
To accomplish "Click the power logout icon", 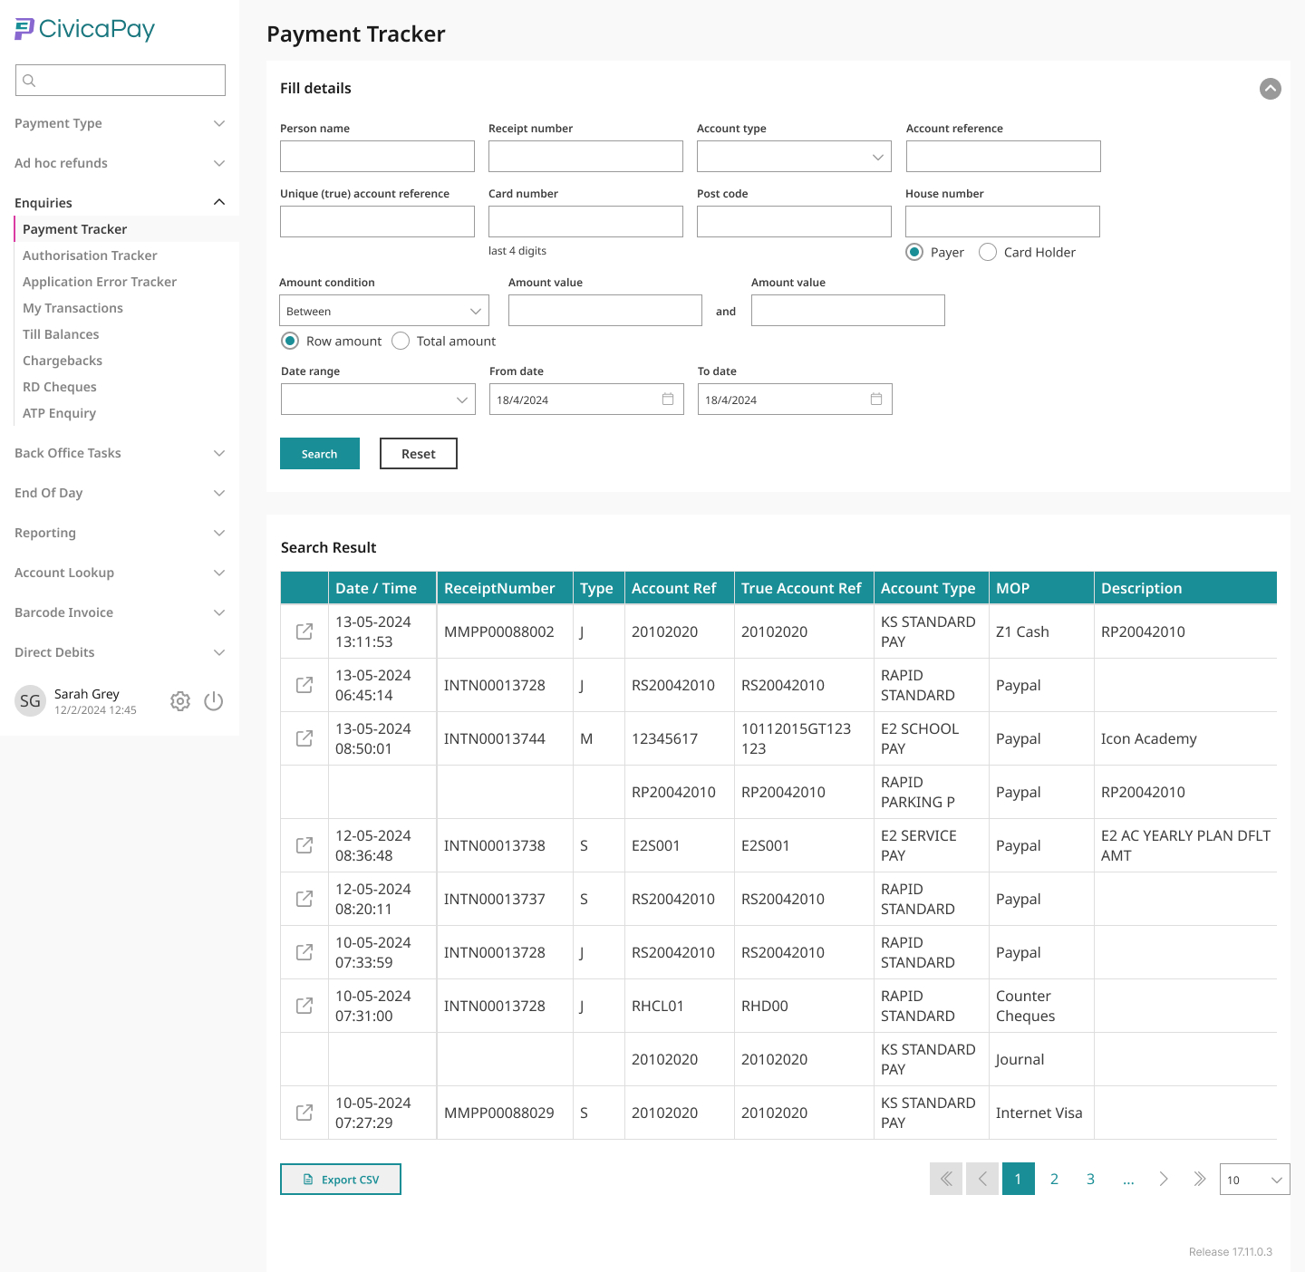I will [214, 701].
